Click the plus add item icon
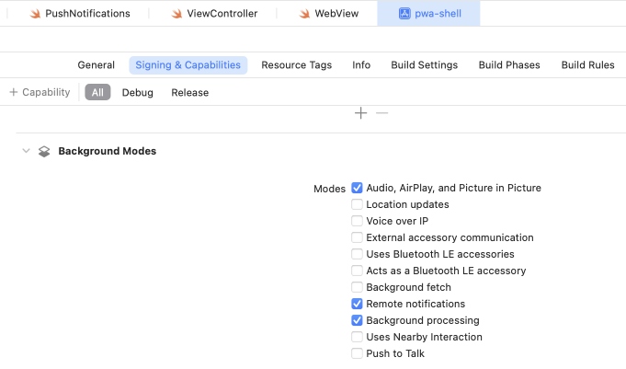 pos(360,113)
